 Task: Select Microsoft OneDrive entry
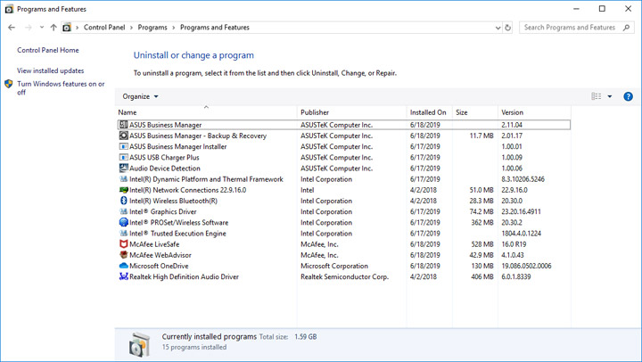159,266
